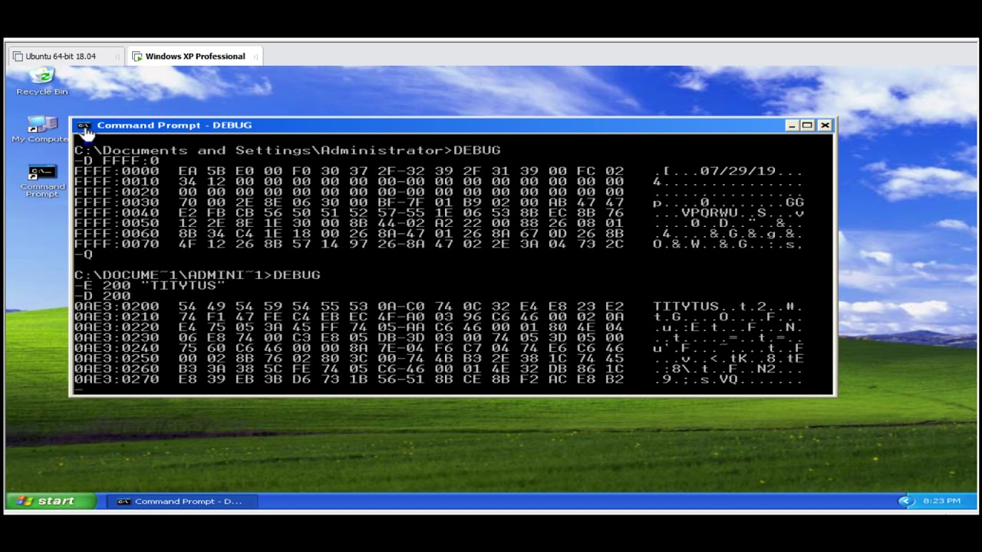The width and height of the screenshot is (982, 552).
Task: Select the My Computer desktop icon
Action: pos(41,129)
